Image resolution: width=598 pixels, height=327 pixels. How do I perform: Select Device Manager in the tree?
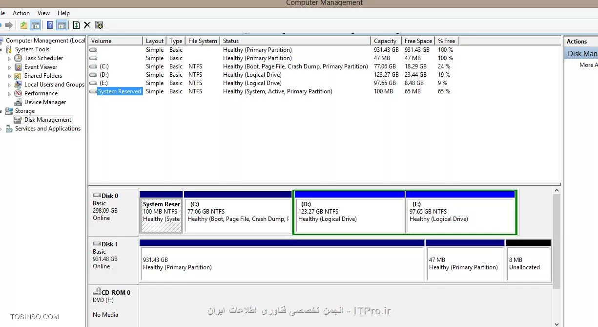click(45, 102)
